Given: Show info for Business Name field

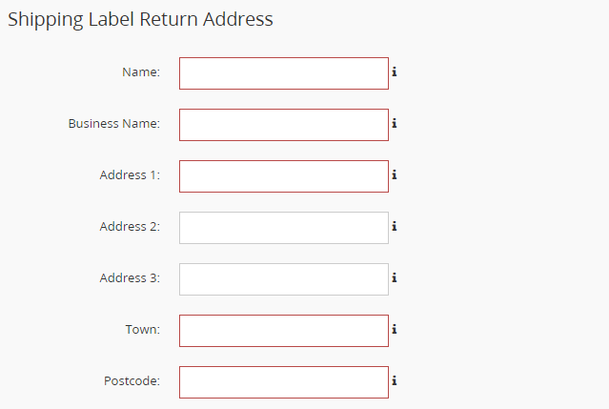Looking at the screenshot, I should [x=395, y=124].
